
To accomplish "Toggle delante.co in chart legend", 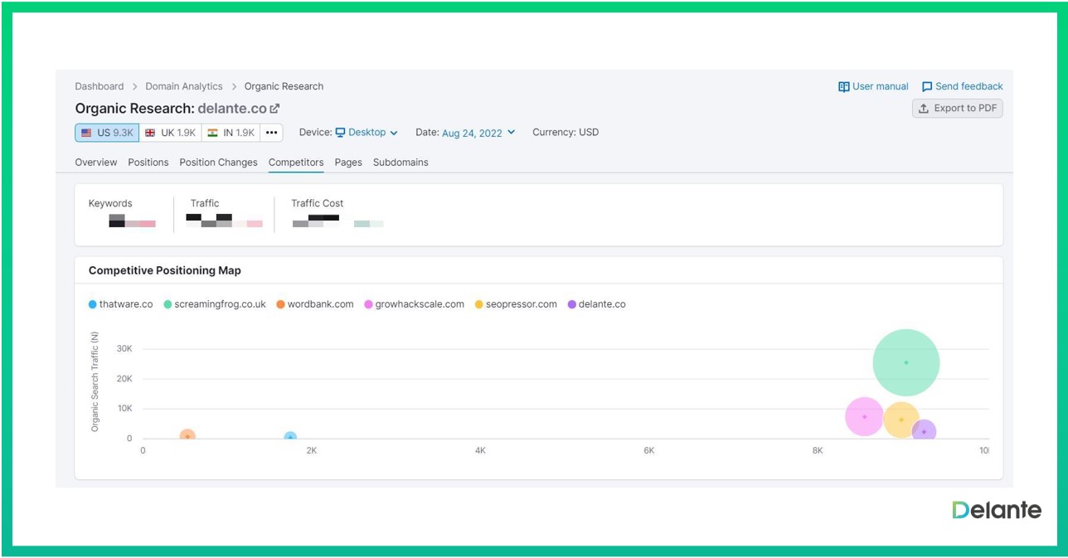I will (x=596, y=304).
